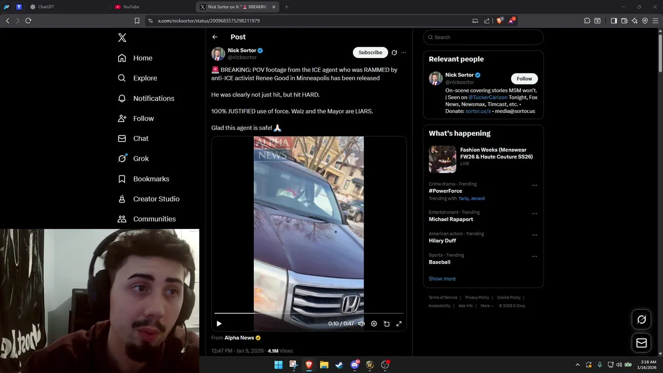Open Brave Wallet icon
This screenshot has width=663, height=373.
pyautogui.click(x=624, y=21)
